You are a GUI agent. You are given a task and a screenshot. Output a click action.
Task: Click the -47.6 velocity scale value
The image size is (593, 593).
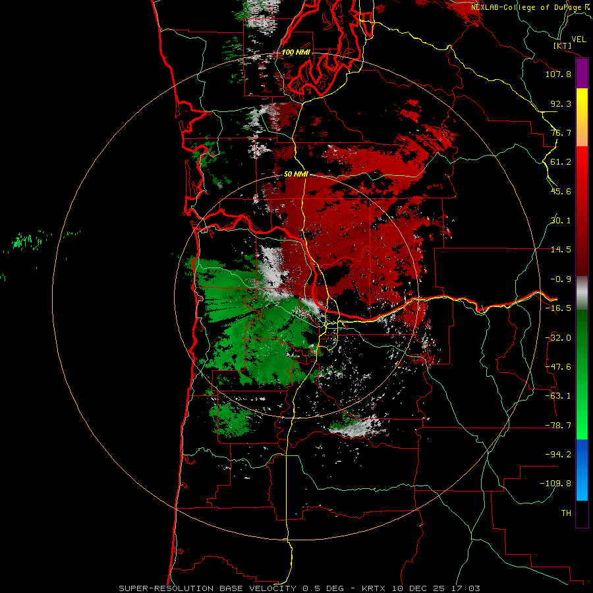point(558,367)
